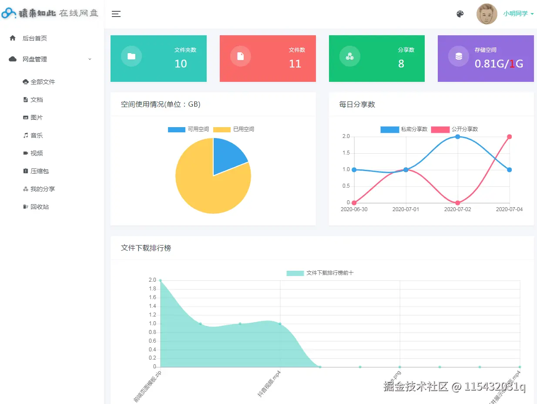
Task: Click the archive icon beside 压缩包
Action: tap(25, 171)
